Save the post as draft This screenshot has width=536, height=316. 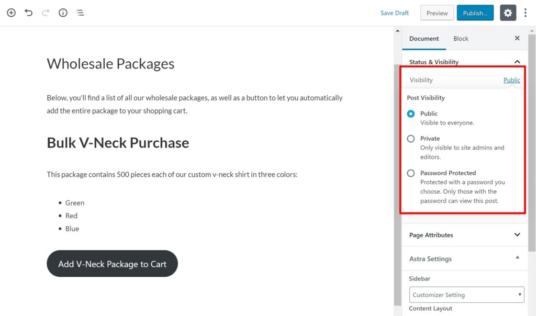tap(395, 13)
